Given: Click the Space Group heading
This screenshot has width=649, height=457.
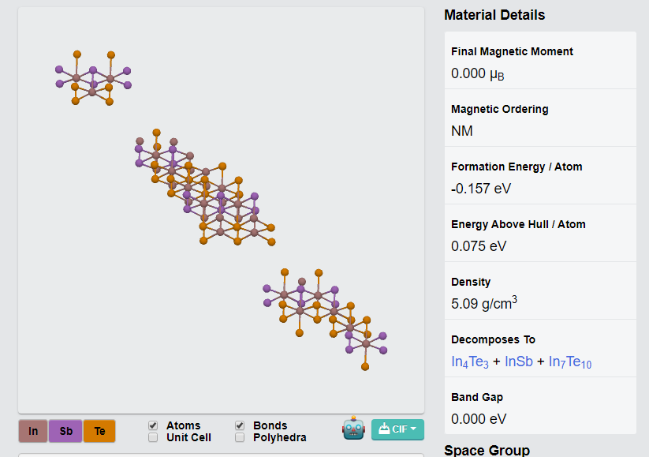Looking at the screenshot, I should point(487,450).
